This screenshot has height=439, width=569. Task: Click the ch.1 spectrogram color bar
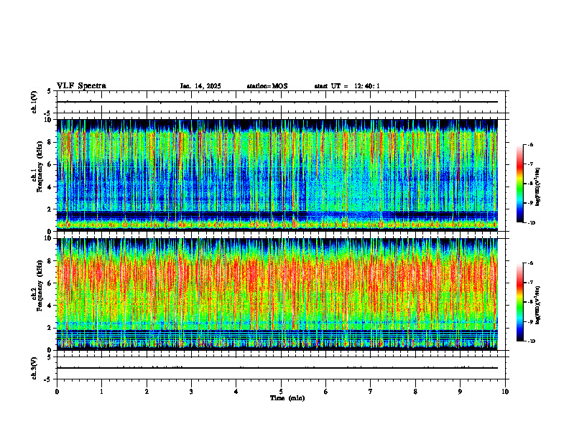point(519,184)
